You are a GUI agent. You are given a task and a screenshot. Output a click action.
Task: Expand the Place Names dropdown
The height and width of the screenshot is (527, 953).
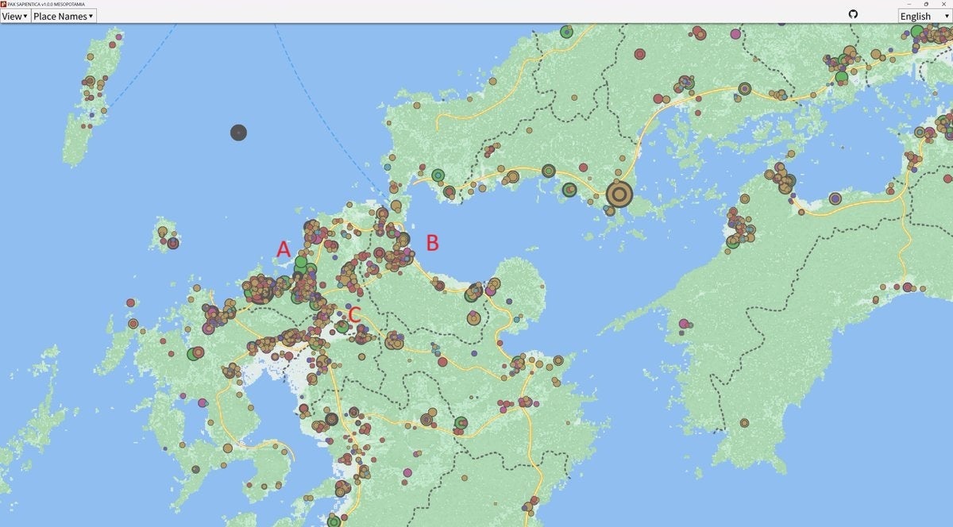[64, 16]
